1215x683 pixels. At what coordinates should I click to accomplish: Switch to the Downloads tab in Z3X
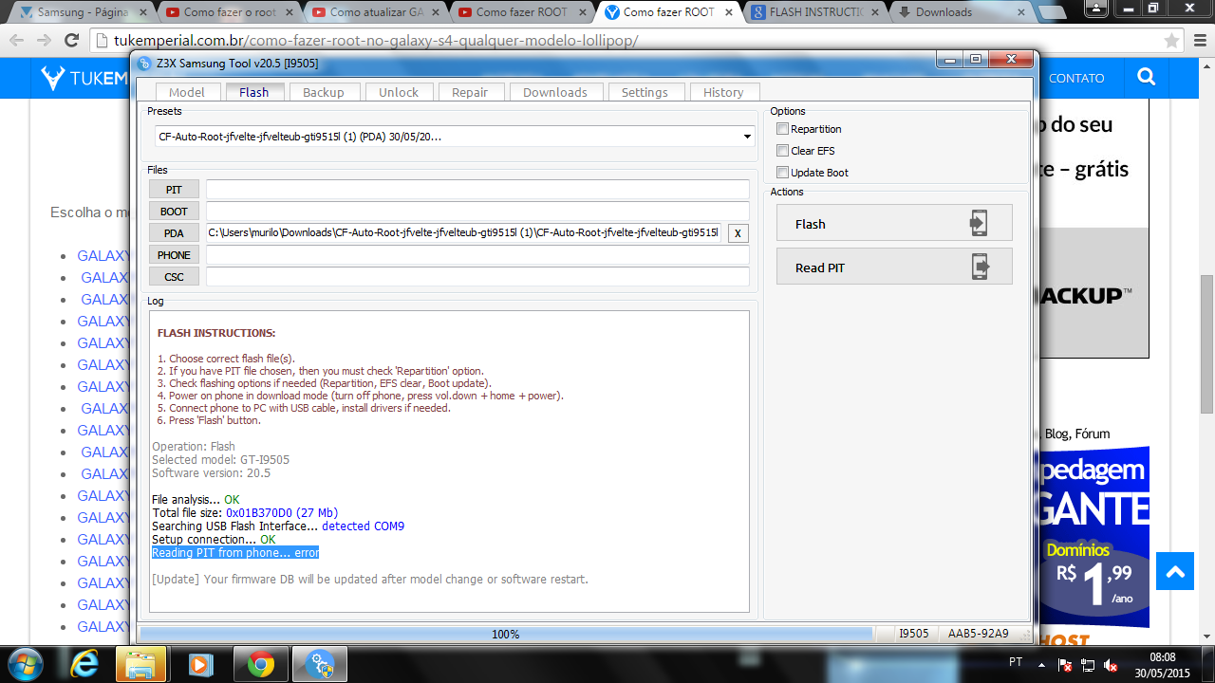point(555,92)
